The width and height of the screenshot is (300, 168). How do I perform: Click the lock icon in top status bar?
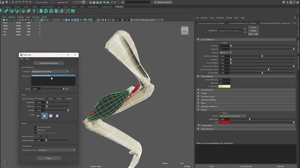3,2
